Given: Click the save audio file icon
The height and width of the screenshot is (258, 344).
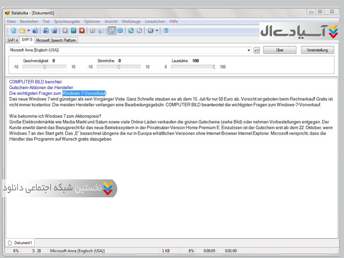Looking at the screenshot, I should pyautogui.click(x=46, y=31).
